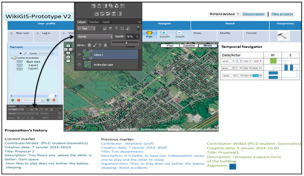304x176 pixels.
Task: Click the Zoom- magnifier icon
Action: 179,33
